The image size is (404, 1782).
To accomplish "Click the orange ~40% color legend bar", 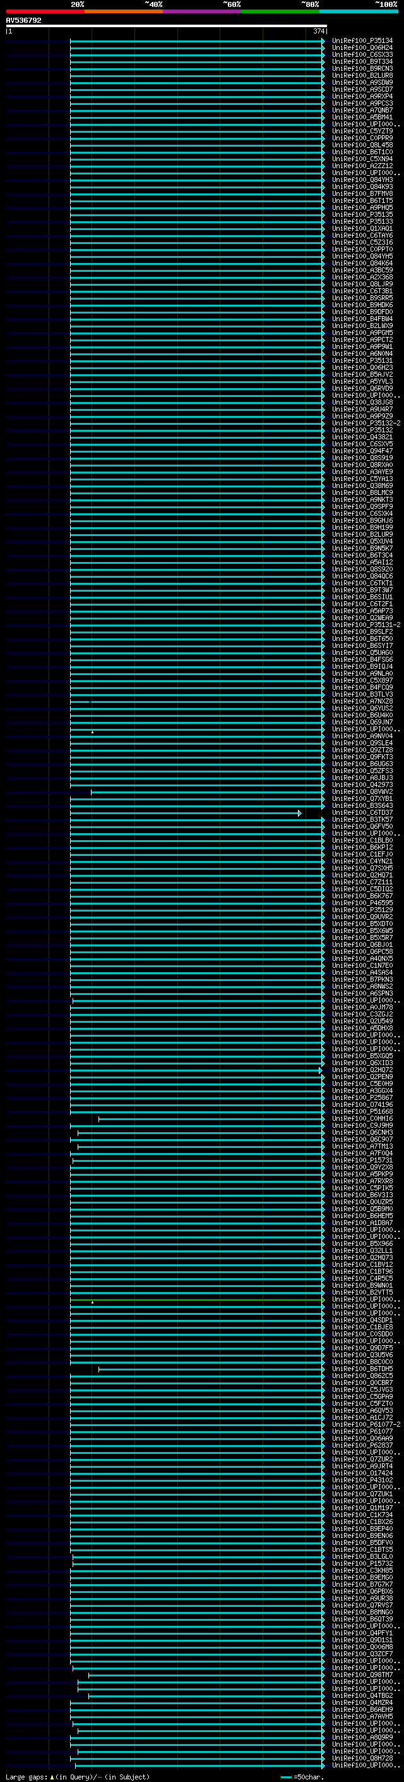I will point(124,11).
